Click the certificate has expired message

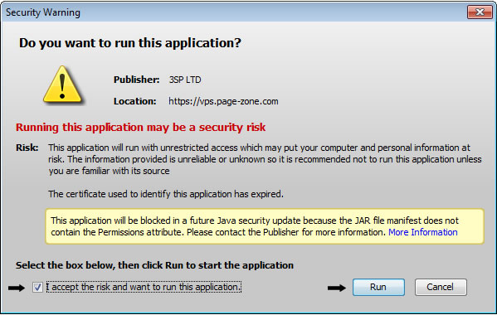click(x=166, y=194)
